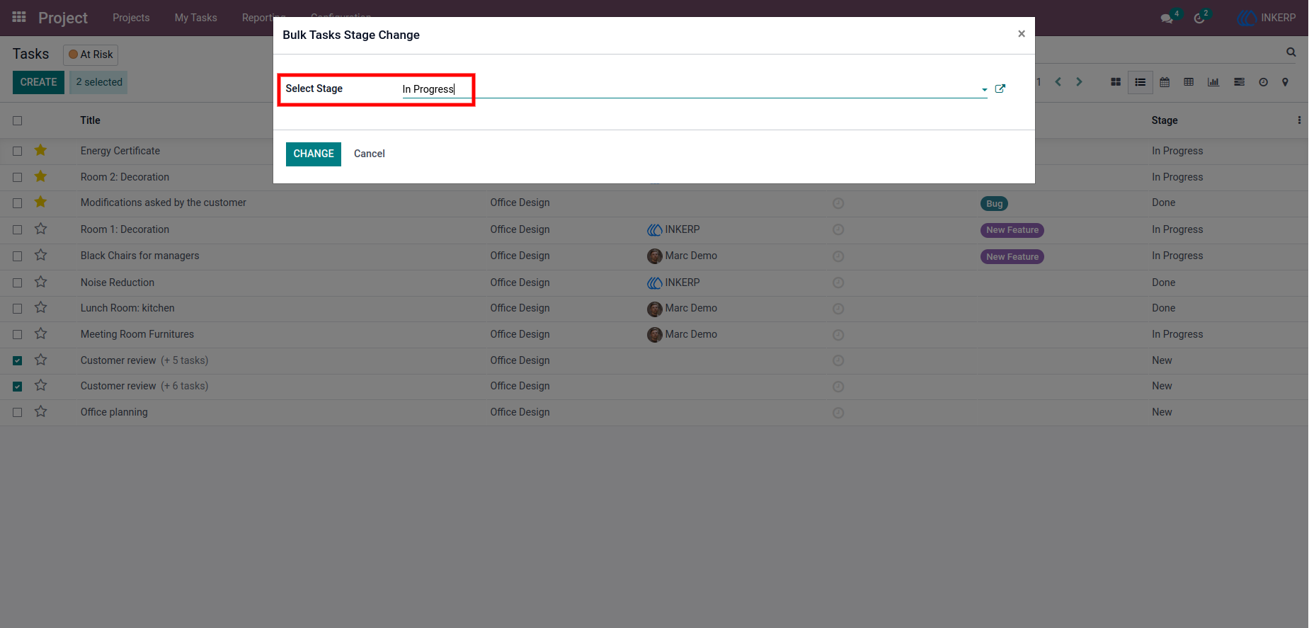
Task: Close the Bulk Tasks Stage Change dialog
Action: point(1022,33)
